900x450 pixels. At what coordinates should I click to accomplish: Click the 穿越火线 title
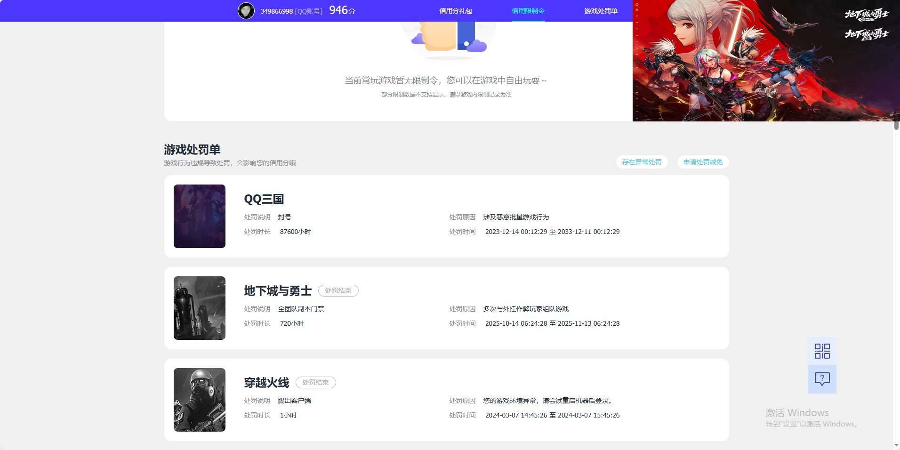pos(266,383)
